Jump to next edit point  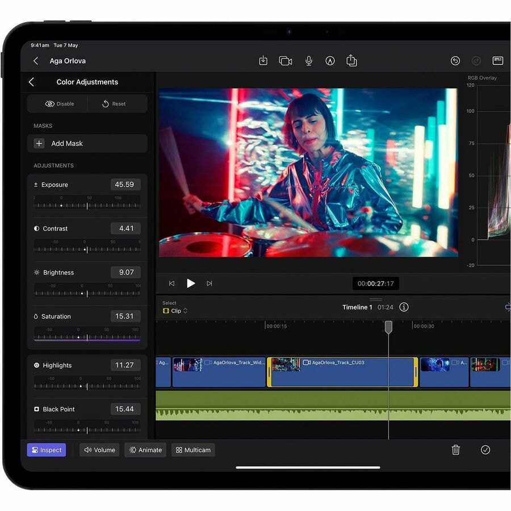(x=209, y=283)
